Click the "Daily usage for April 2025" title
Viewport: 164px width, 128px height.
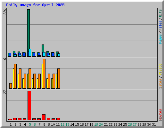(x=35, y=5)
